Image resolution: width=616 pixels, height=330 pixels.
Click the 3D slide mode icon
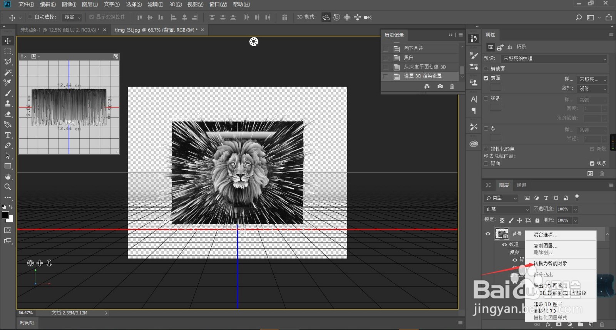coord(357,17)
